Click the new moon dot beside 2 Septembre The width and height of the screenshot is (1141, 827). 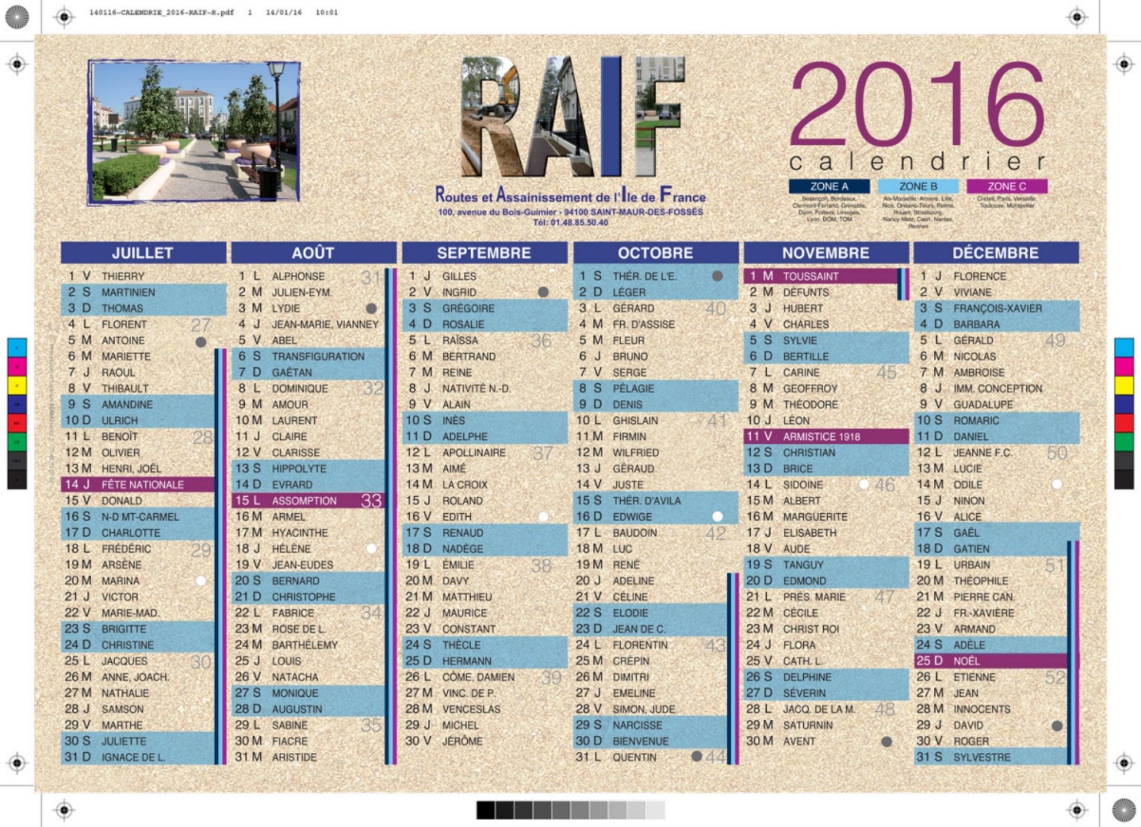543,292
